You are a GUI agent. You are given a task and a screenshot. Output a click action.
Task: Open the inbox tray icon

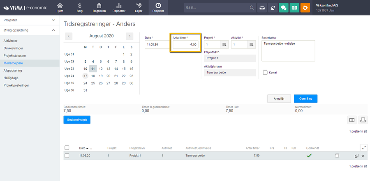click(261, 8)
